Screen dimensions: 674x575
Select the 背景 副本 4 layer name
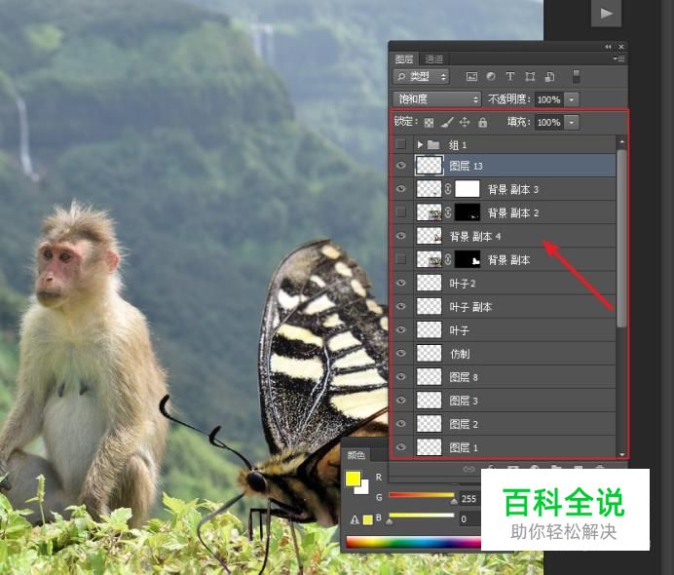[475, 236]
